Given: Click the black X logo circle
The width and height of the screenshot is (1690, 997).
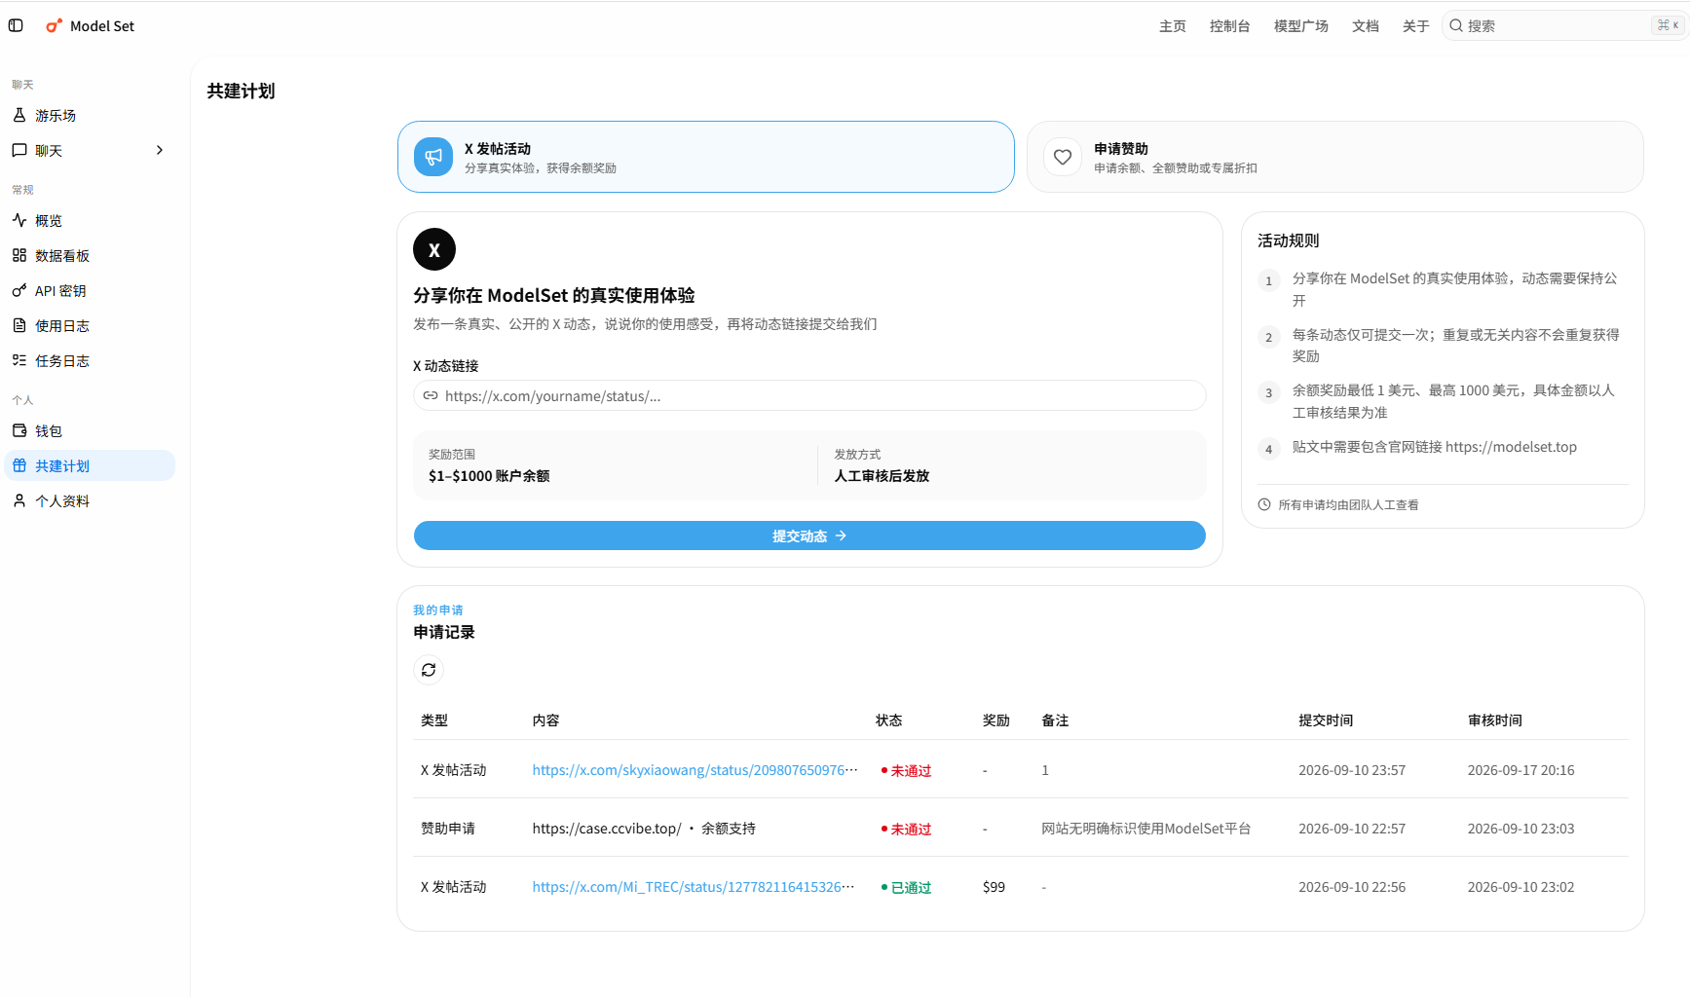Looking at the screenshot, I should [x=434, y=249].
